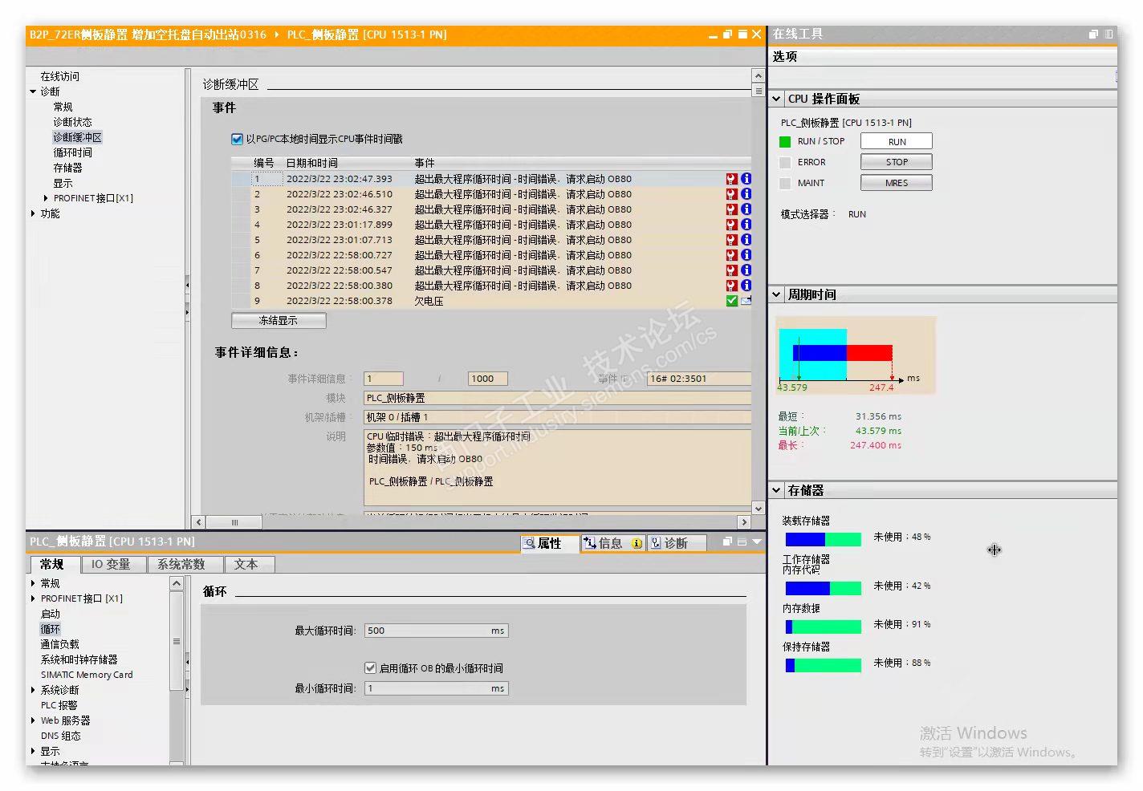
Task: Collapse the 诊断 tree node
Action: pyautogui.click(x=33, y=91)
